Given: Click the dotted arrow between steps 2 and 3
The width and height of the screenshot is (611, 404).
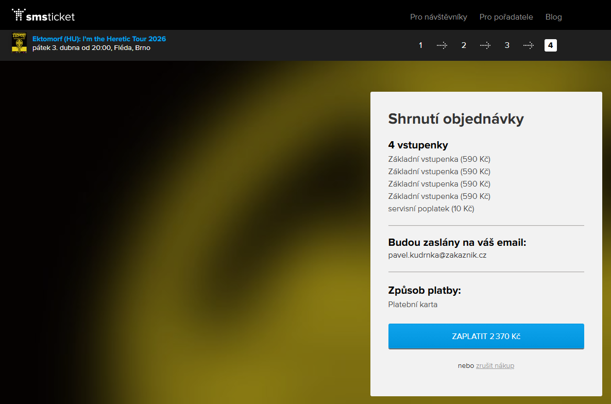Looking at the screenshot, I should [485, 45].
